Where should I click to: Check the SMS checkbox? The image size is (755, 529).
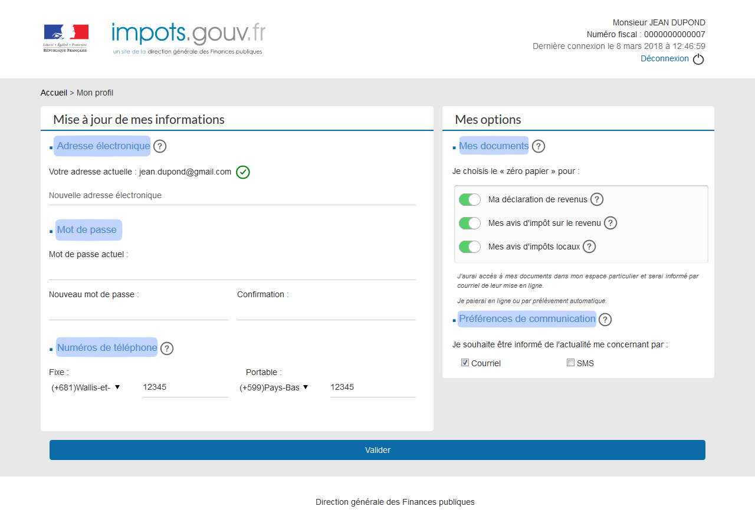click(570, 363)
